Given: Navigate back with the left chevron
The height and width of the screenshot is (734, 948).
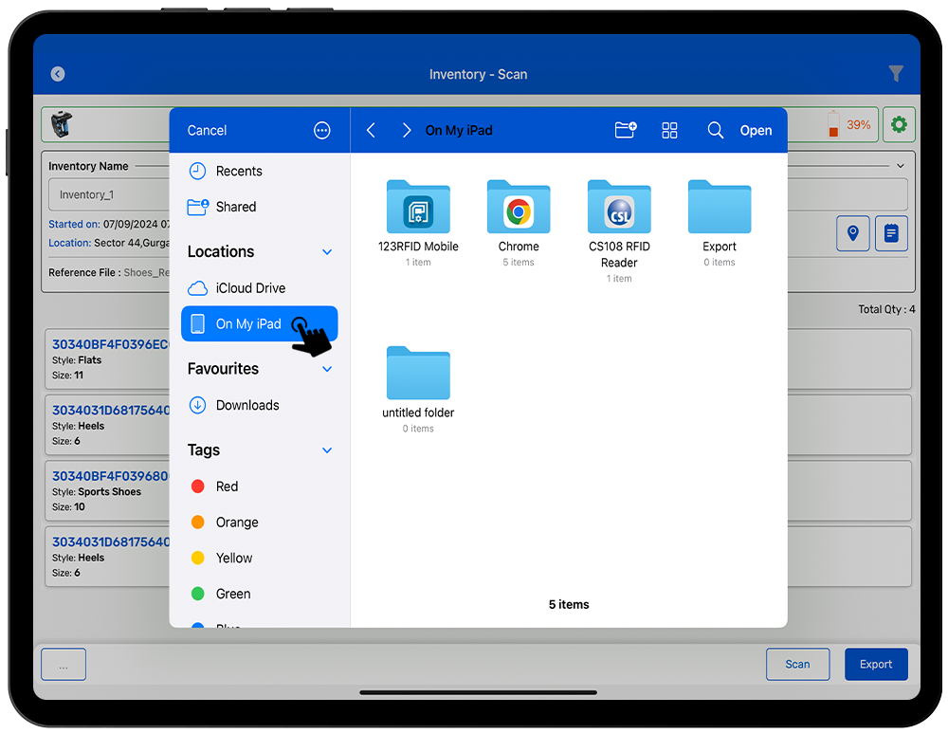Looking at the screenshot, I should click(x=371, y=131).
